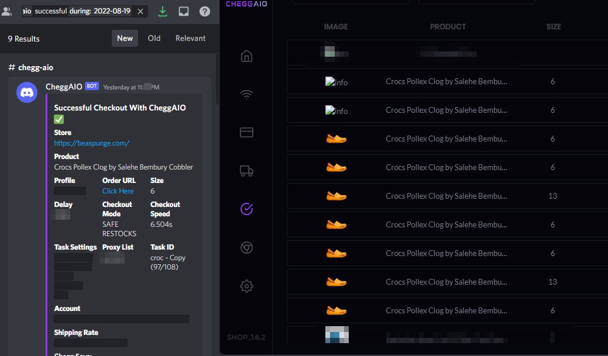Click the 9 Results count text
Image resolution: width=608 pixels, height=356 pixels.
pyautogui.click(x=23, y=39)
